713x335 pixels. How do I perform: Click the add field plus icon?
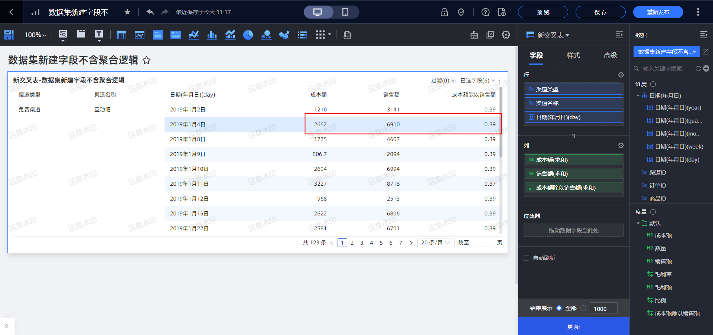click(706, 68)
